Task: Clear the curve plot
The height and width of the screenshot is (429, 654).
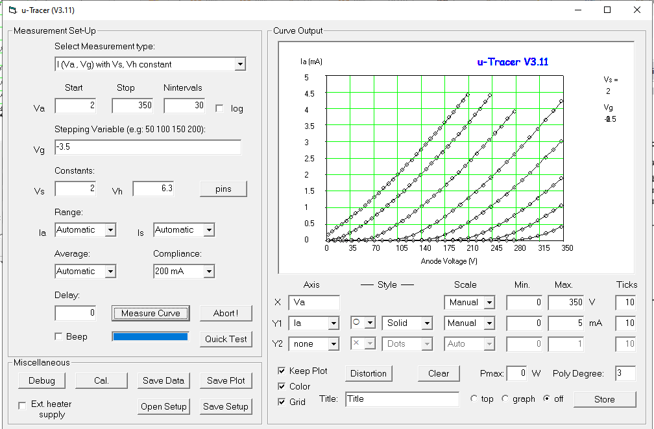Action: click(439, 374)
